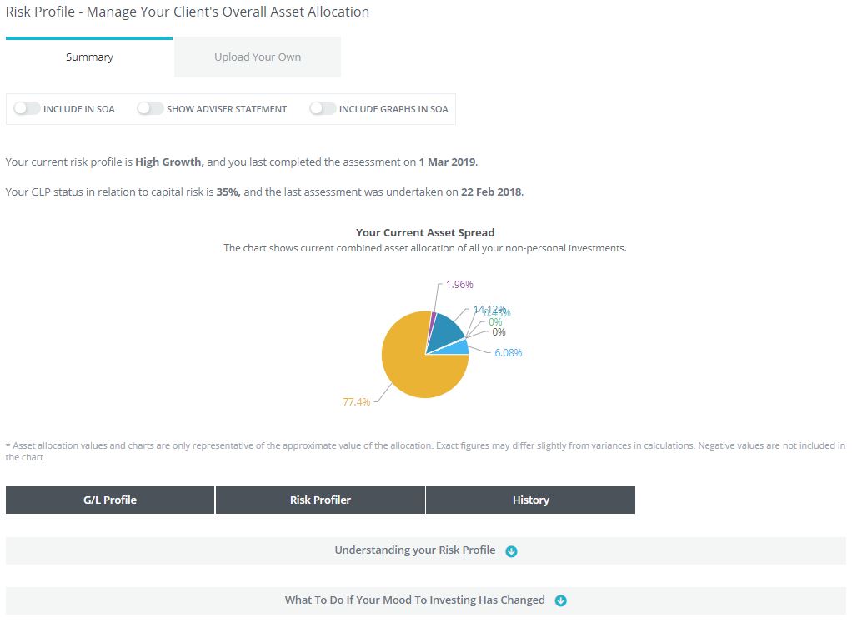Click the arrow icon beside Understanding your Risk Profile
The image size is (852, 622).
coord(512,551)
